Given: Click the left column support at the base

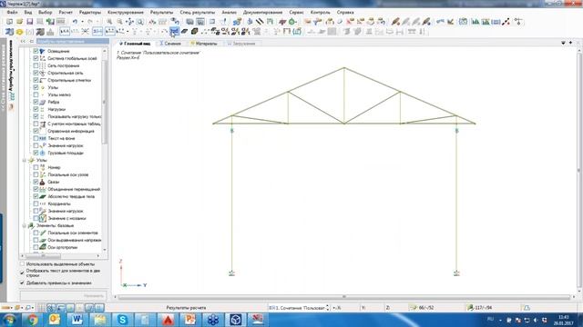Looking at the screenshot, I should point(231,273).
